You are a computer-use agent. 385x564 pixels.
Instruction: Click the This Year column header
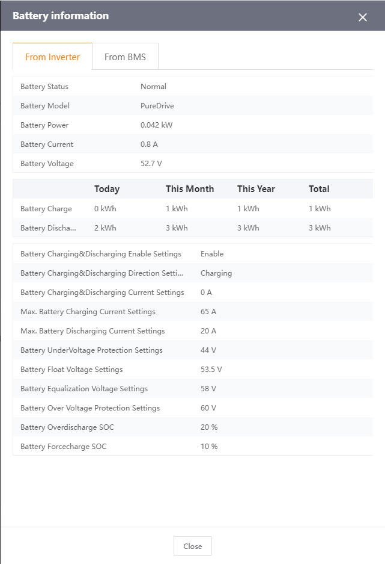256,189
